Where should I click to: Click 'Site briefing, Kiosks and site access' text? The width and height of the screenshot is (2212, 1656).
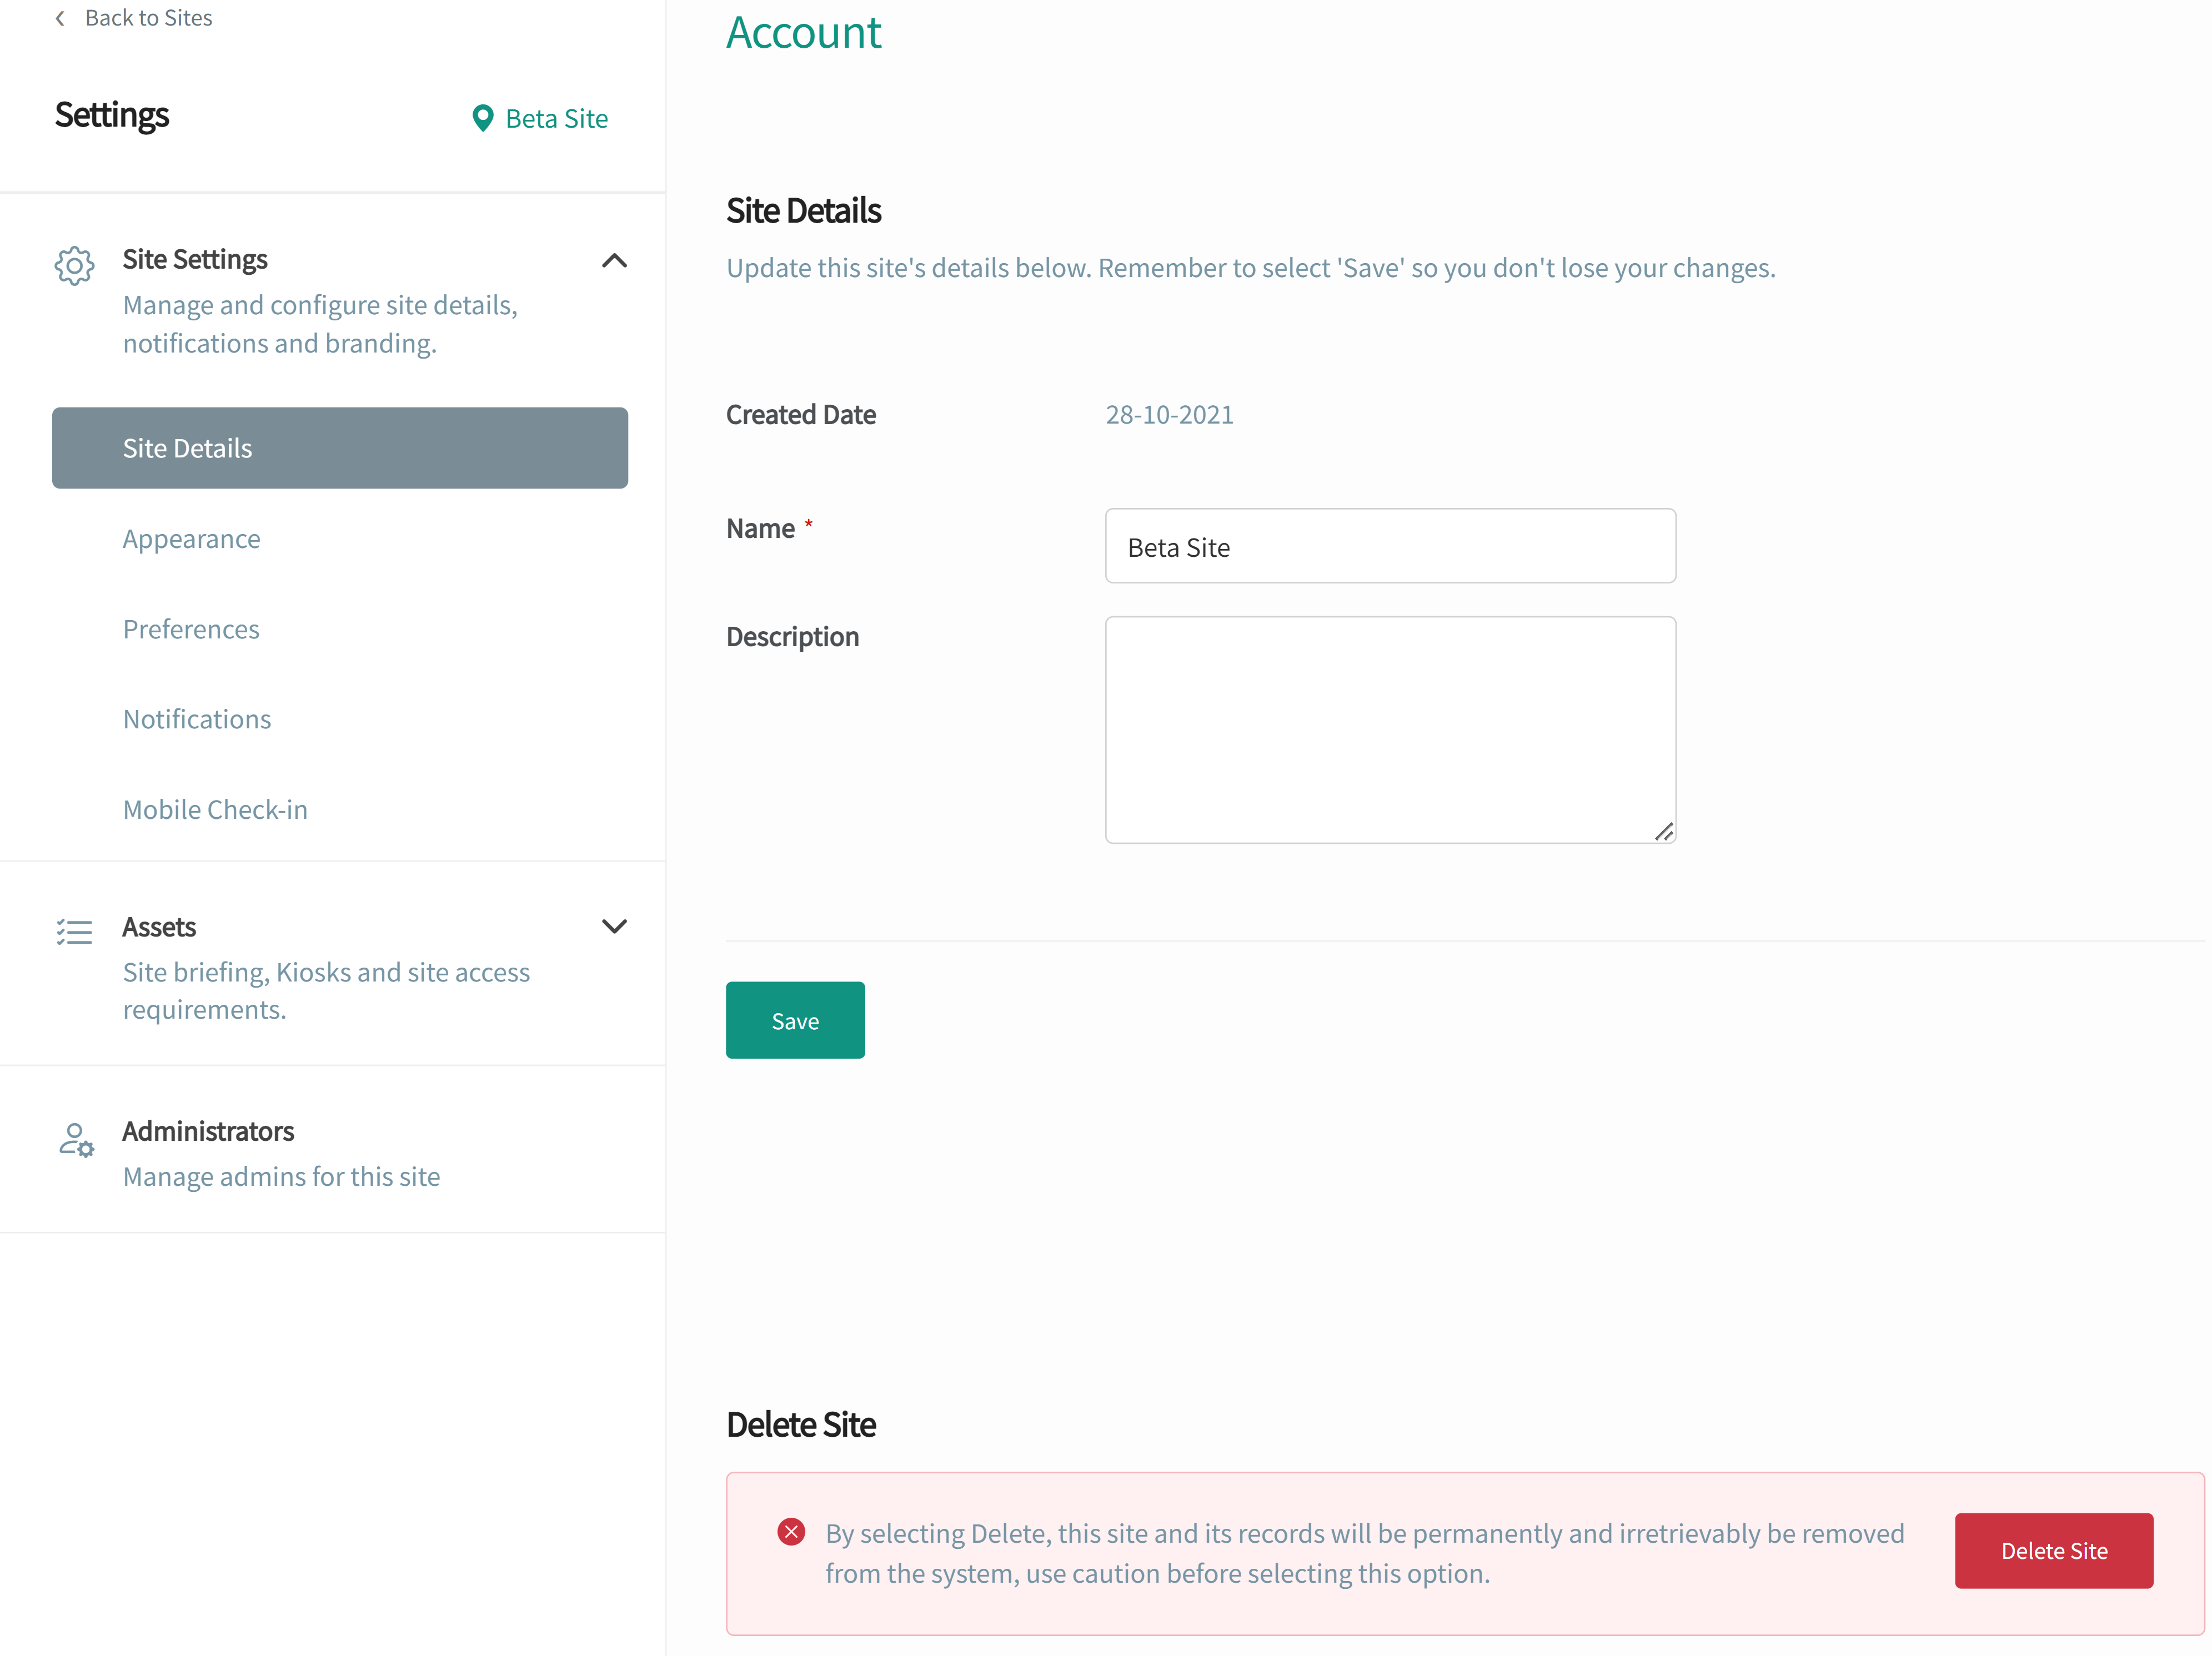click(326, 973)
